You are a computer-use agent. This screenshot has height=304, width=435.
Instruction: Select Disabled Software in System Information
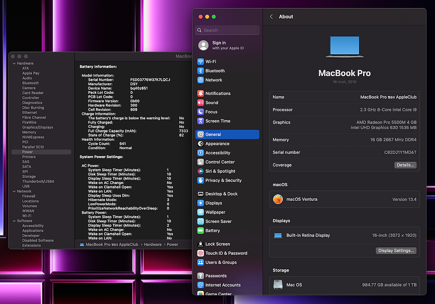click(38, 240)
